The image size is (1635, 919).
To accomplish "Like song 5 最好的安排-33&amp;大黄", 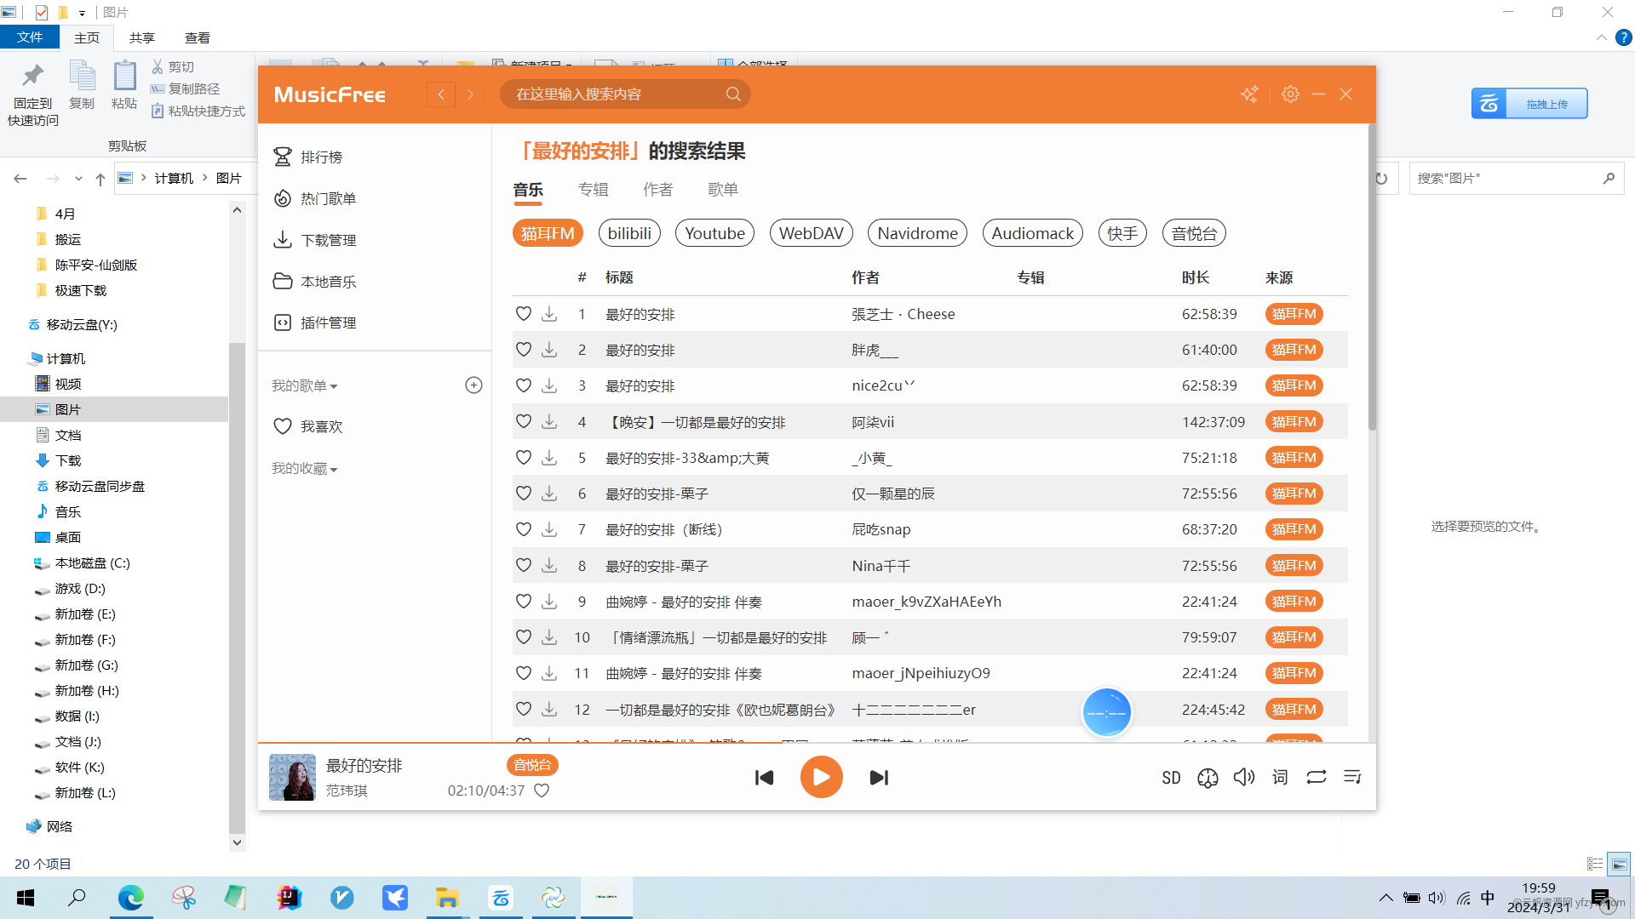I will (524, 458).
